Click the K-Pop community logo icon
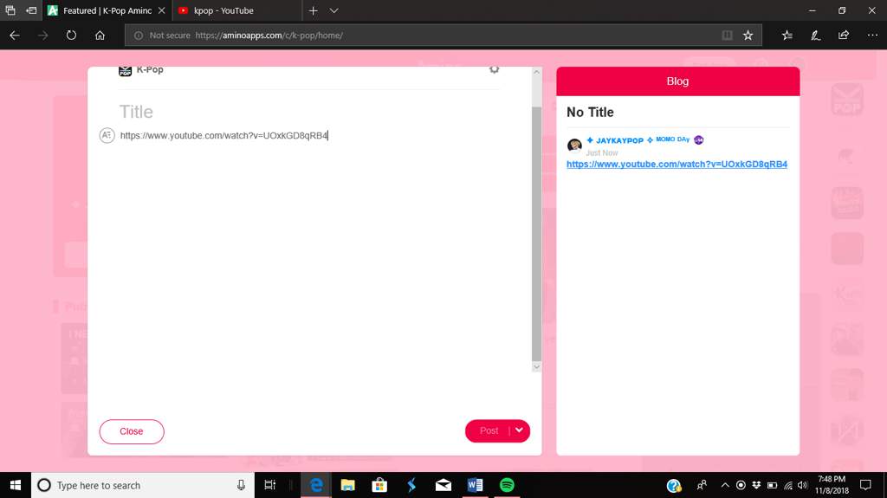Screen dimensions: 887x498 coord(126,71)
